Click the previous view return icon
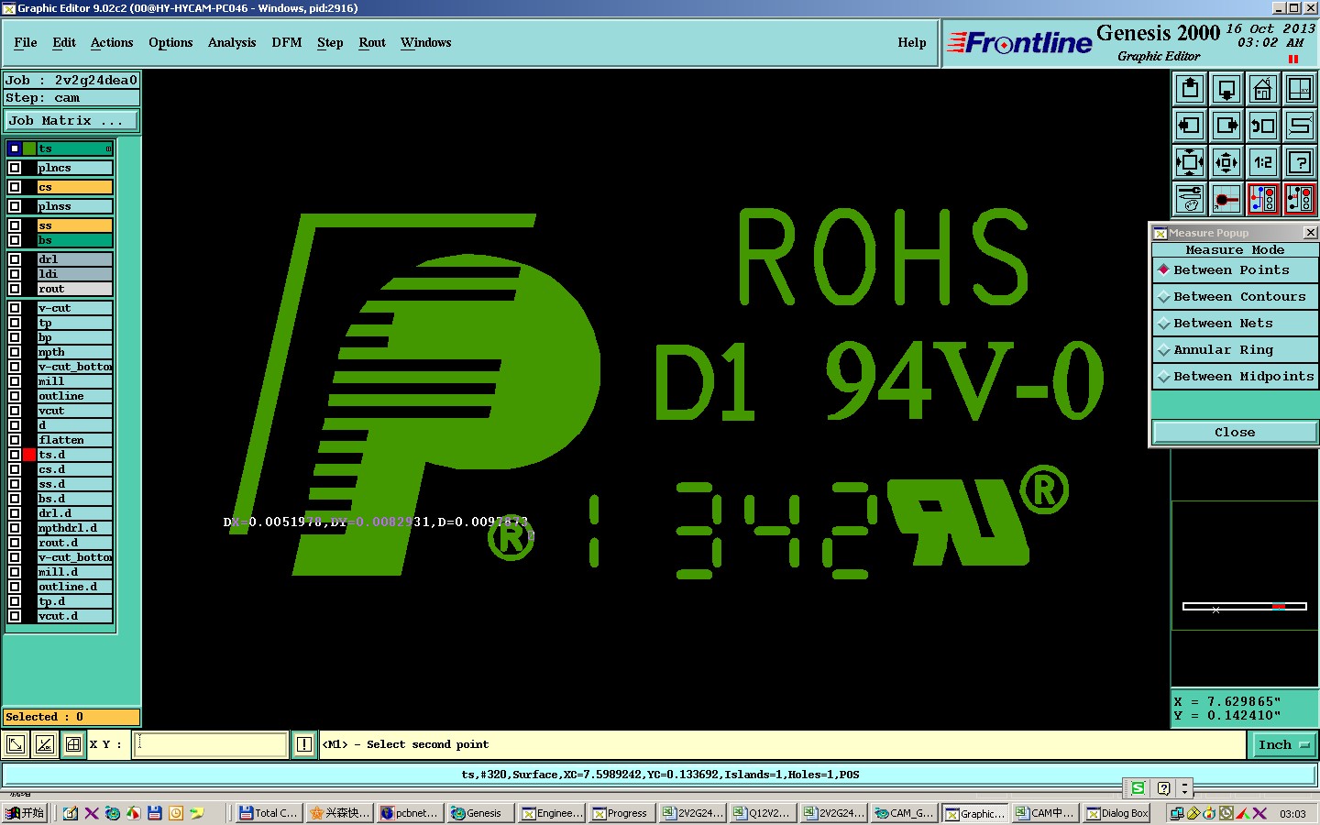The width and height of the screenshot is (1320, 825). [1263, 126]
